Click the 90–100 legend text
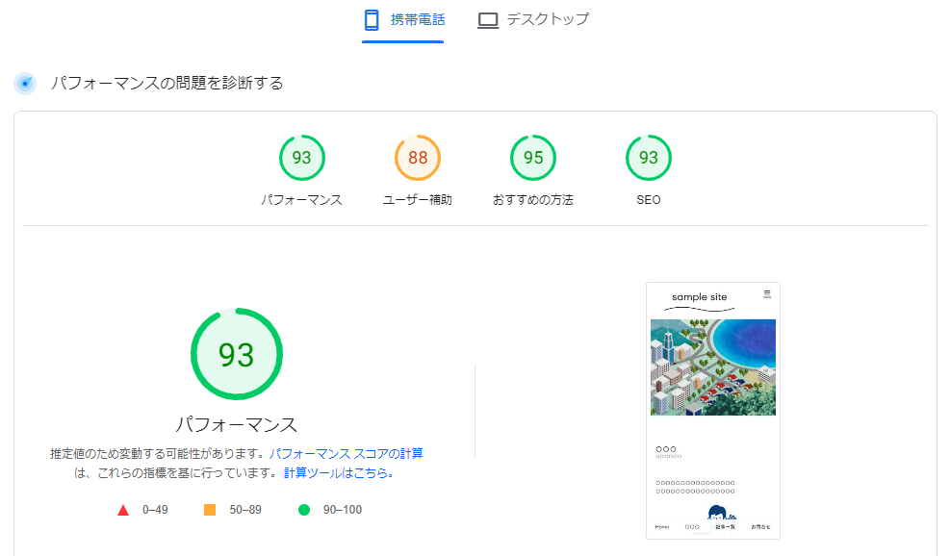The width and height of the screenshot is (950, 556). (343, 510)
